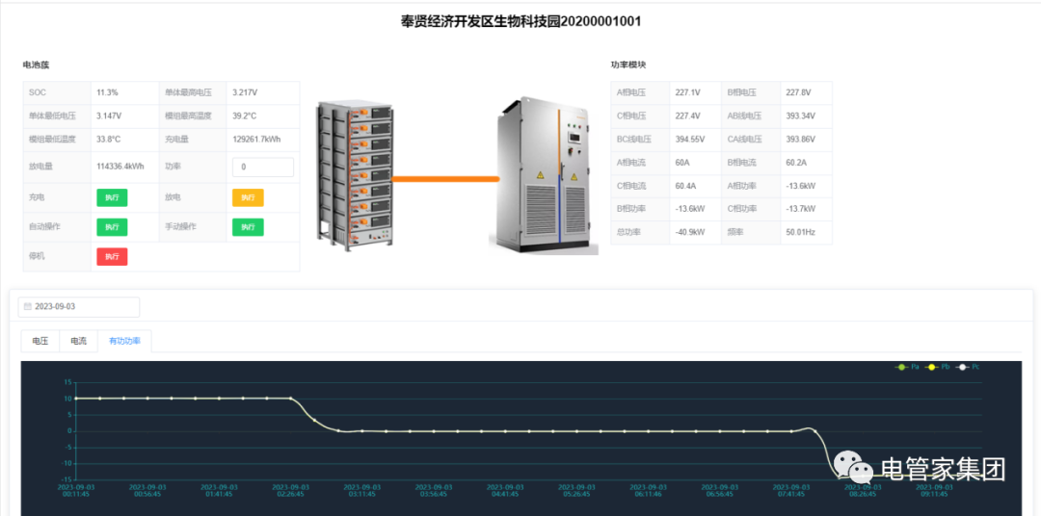The width and height of the screenshot is (1041, 516).
Task: Click the WeChat logo watermark
Action: pos(853,469)
